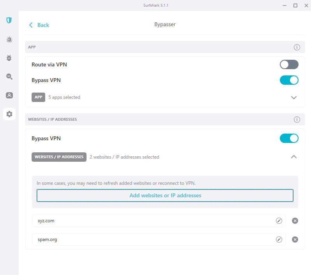Open the Settings gear sidebar icon
311x275 pixels.
[x=9, y=114]
